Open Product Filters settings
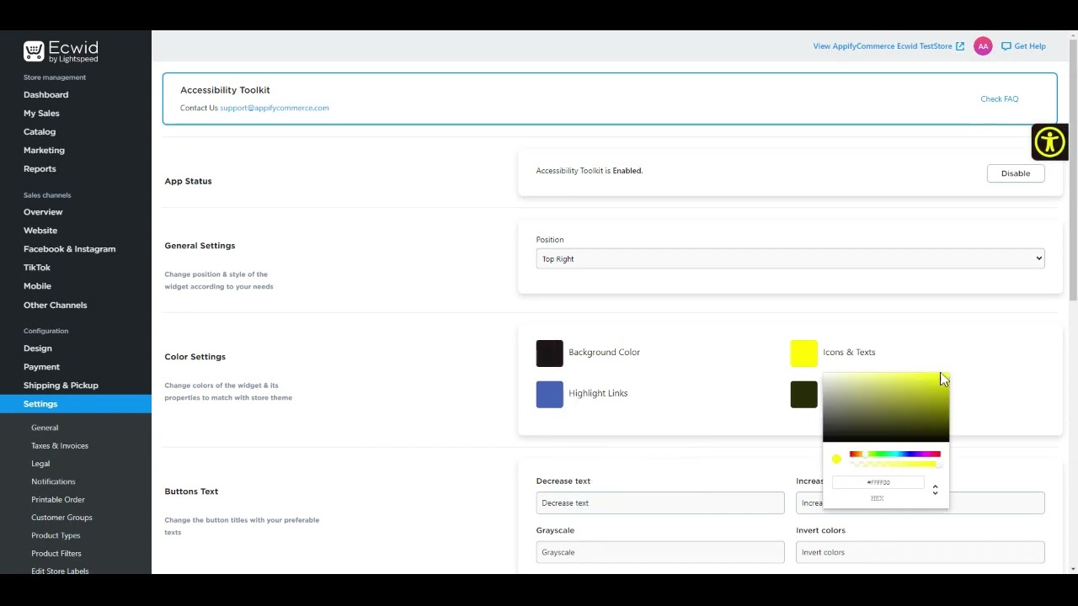The width and height of the screenshot is (1078, 606). point(56,554)
